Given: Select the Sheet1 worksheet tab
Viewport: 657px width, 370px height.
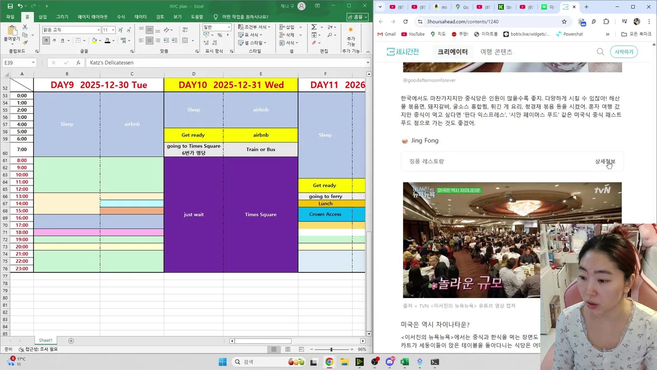Looking at the screenshot, I should [46, 340].
